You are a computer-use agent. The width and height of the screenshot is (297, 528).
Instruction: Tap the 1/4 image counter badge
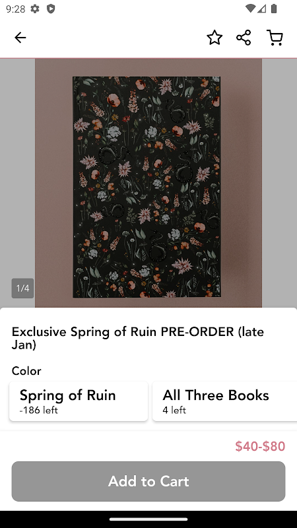pos(22,288)
